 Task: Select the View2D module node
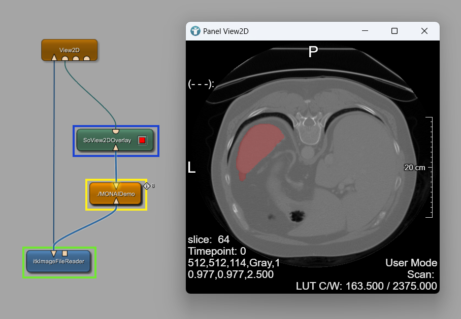click(69, 49)
